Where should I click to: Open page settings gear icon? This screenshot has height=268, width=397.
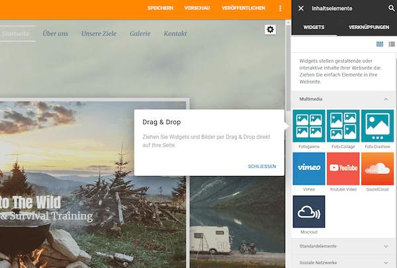[270, 29]
